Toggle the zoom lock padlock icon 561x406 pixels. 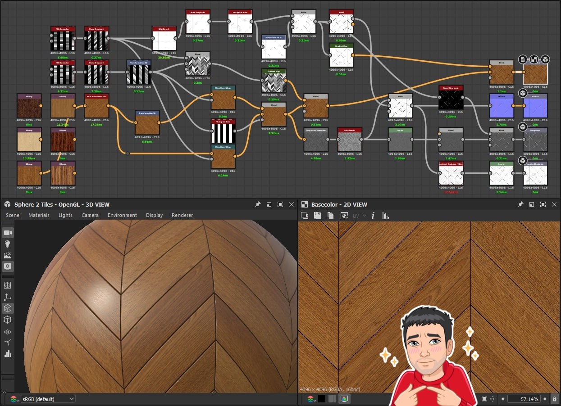point(555,399)
